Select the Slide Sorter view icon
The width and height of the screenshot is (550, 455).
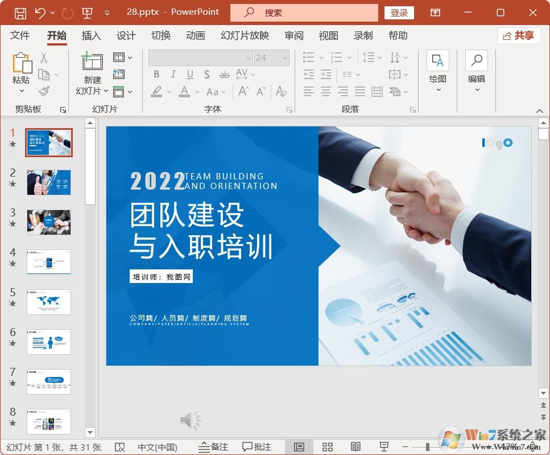tap(328, 446)
